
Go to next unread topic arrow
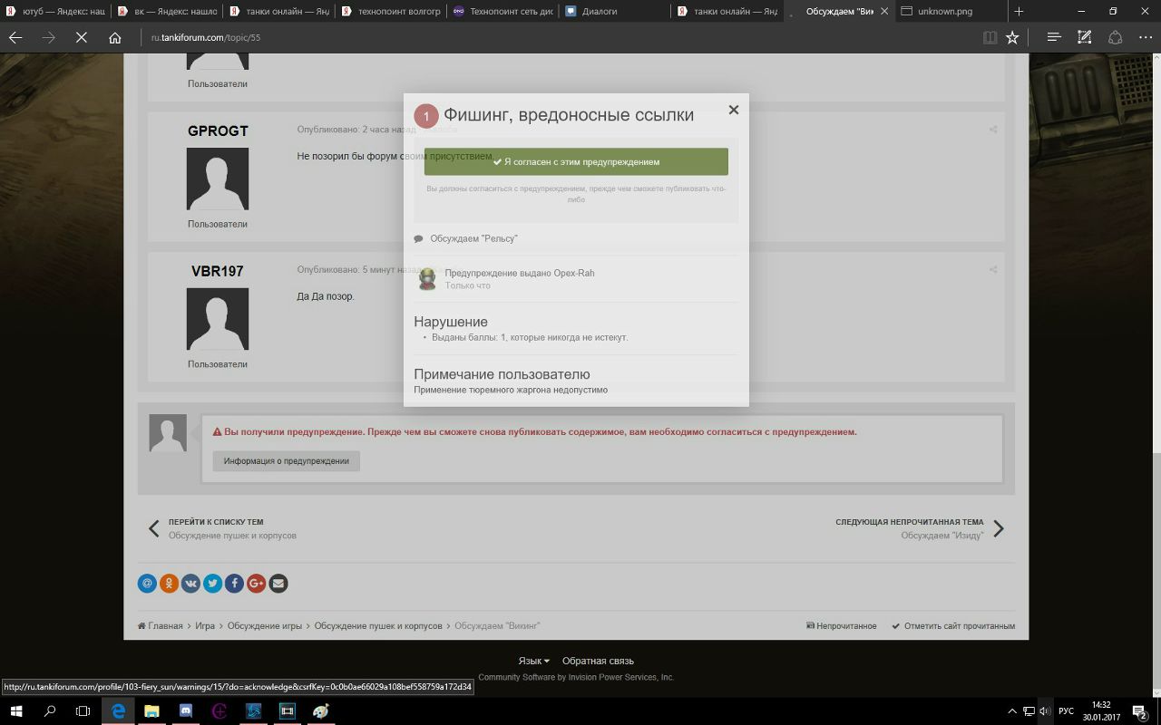click(x=998, y=528)
